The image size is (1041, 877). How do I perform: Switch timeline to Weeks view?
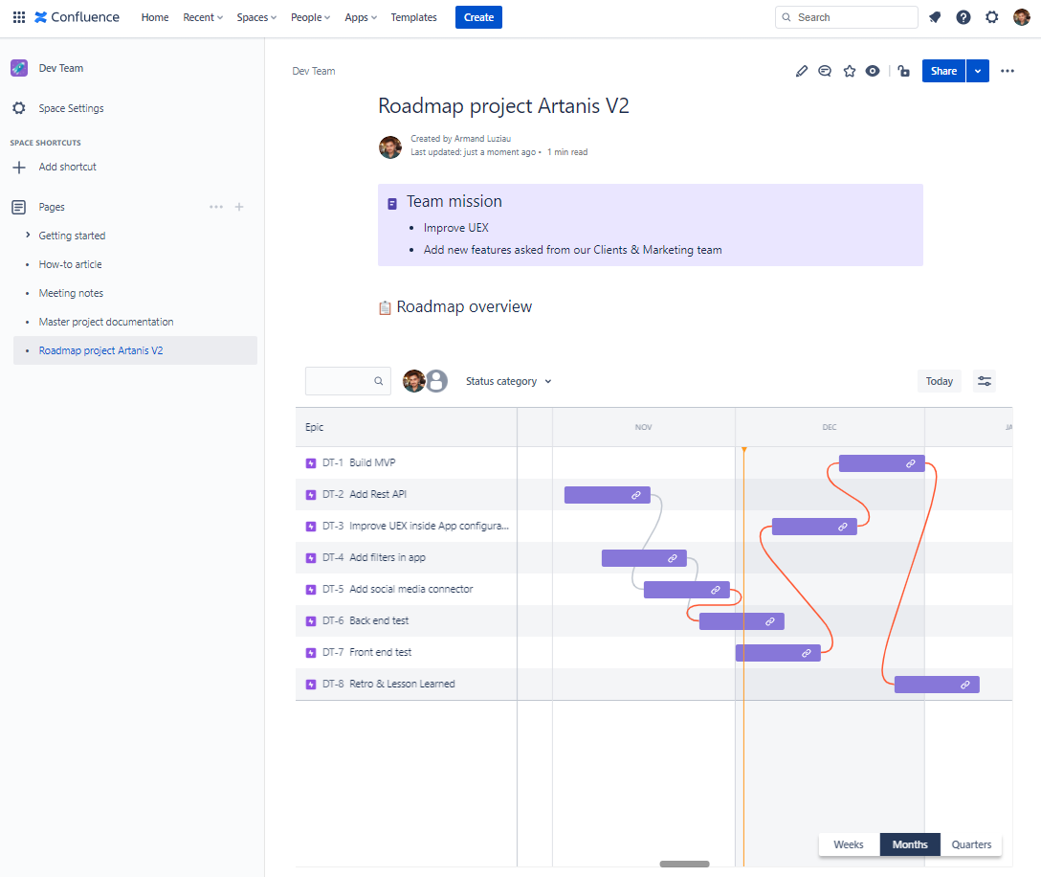pos(849,844)
